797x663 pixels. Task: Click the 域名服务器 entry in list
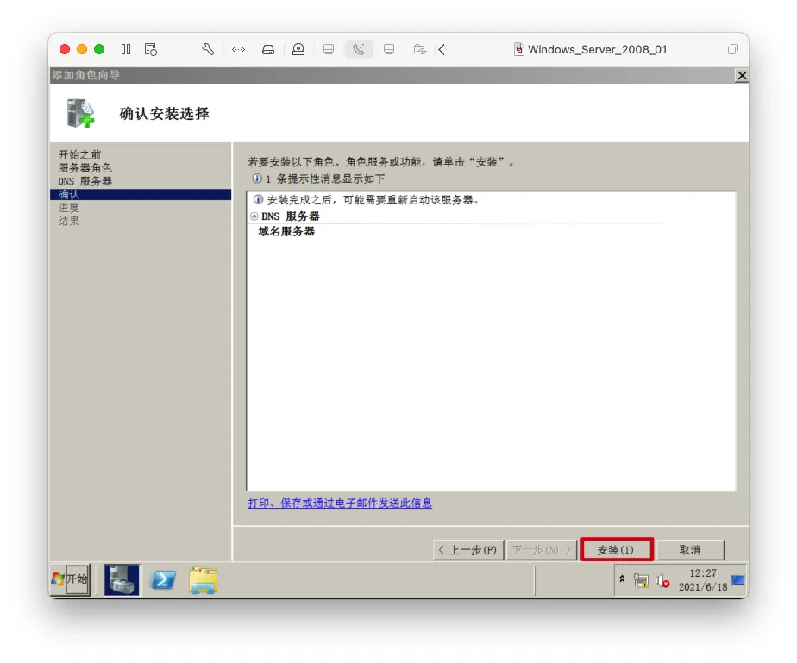(286, 232)
